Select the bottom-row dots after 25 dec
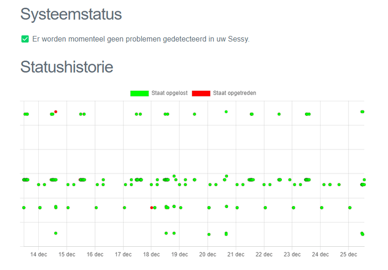This screenshot has height=270, width=388. pos(362,234)
